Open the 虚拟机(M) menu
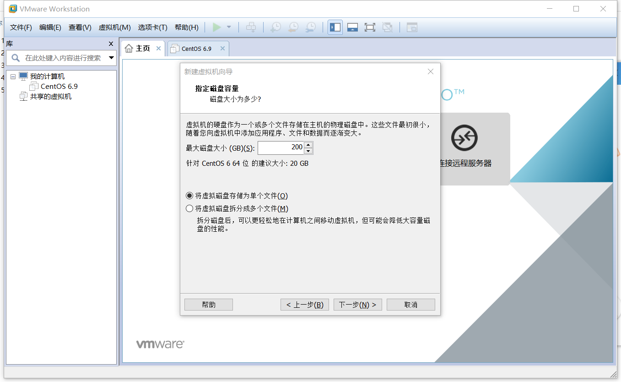Image resolution: width=621 pixels, height=382 pixels. pyautogui.click(x=115, y=27)
